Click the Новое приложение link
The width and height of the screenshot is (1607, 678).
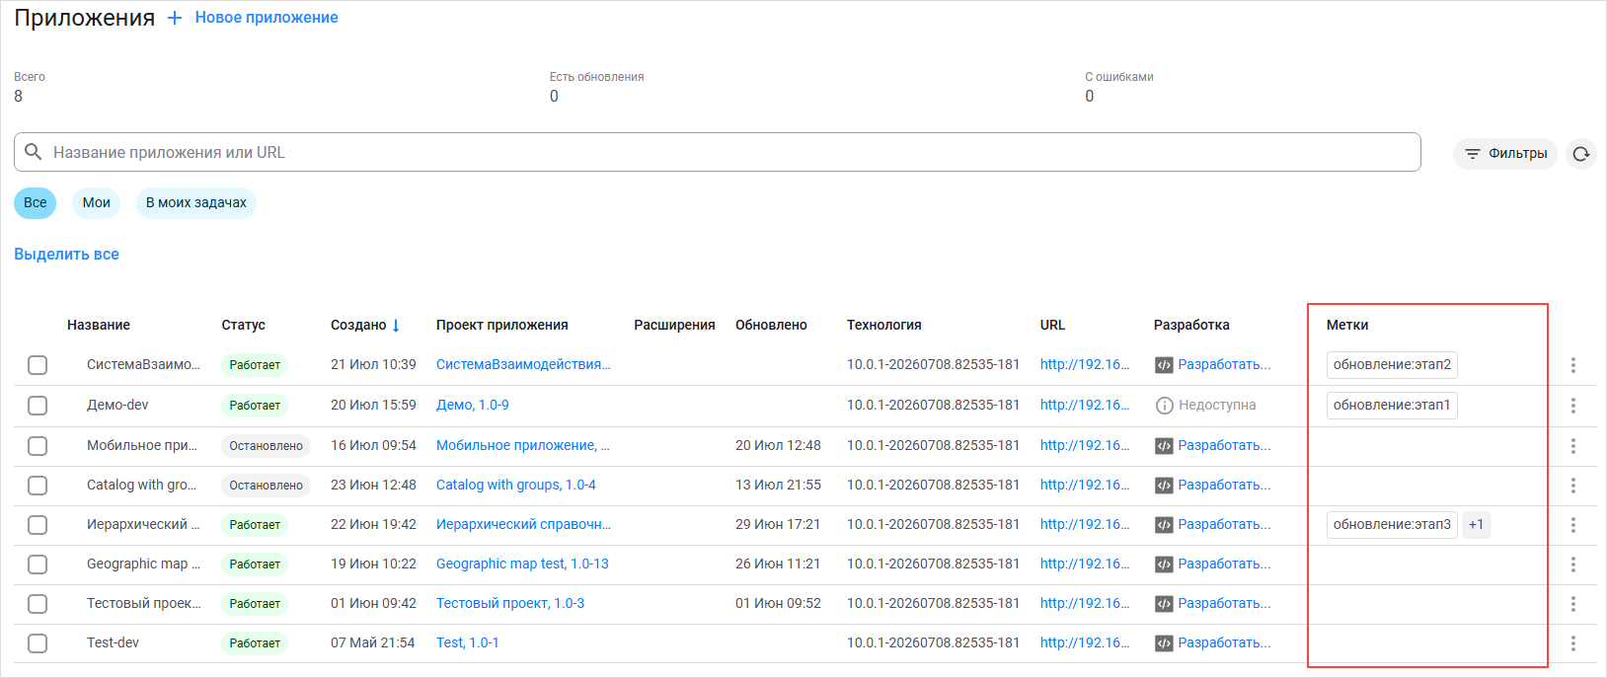pyautogui.click(x=267, y=18)
